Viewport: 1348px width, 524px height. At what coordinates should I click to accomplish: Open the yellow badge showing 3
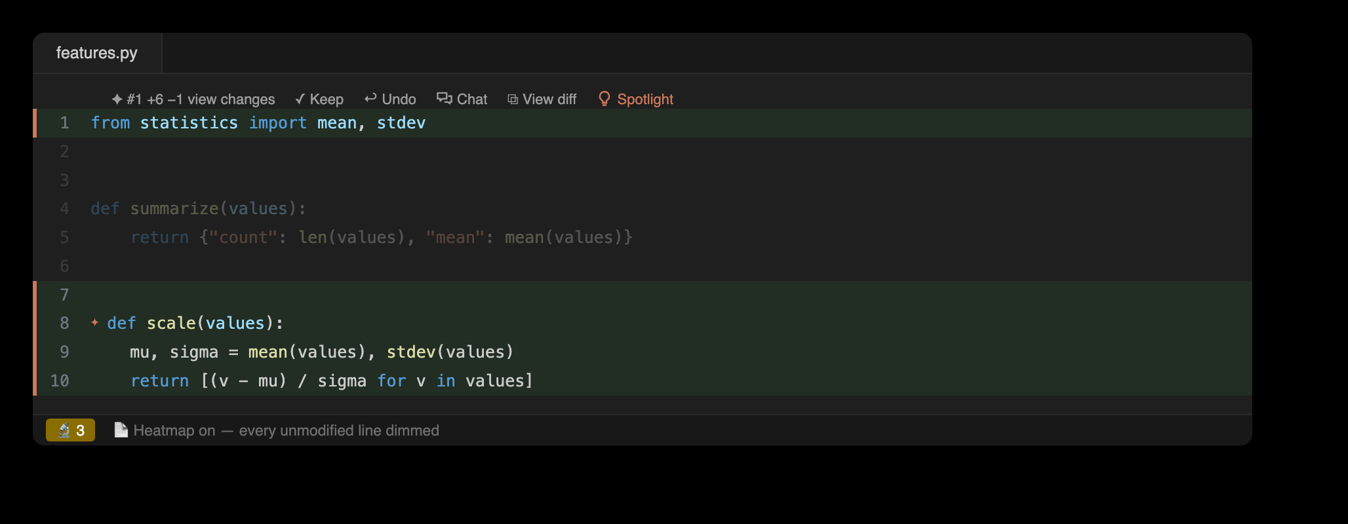(x=70, y=430)
